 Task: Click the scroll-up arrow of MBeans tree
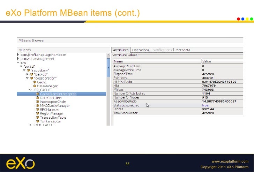[x=109, y=54]
